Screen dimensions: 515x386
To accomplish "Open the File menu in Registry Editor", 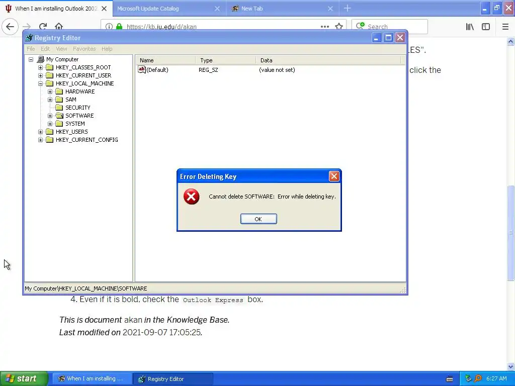I will click(31, 49).
